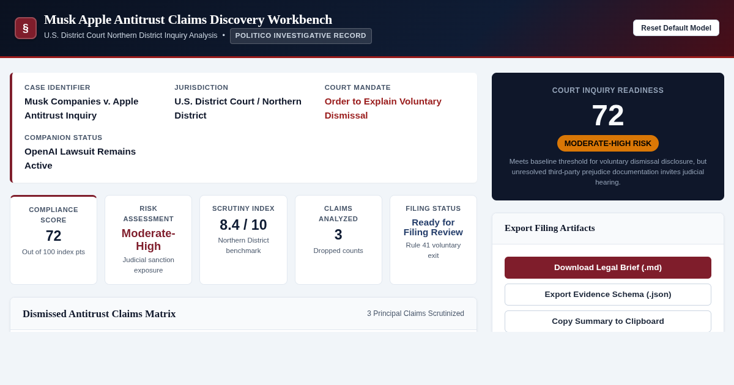The height and width of the screenshot is (385, 734).
Task: Click 'U.S. District Court Northern District Inquiry Analysis' subtitle
Action: click(131, 35)
